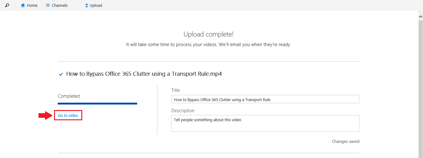Click the Upload arrow icon

pyautogui.click(x=87, y=5)
